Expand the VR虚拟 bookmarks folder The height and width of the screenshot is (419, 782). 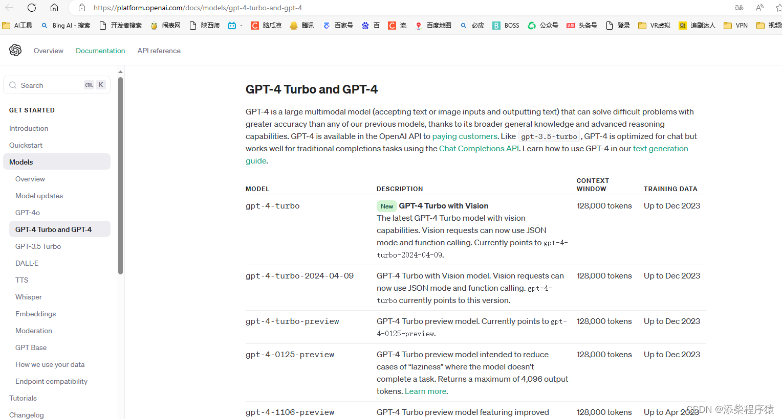pos(654,26)
